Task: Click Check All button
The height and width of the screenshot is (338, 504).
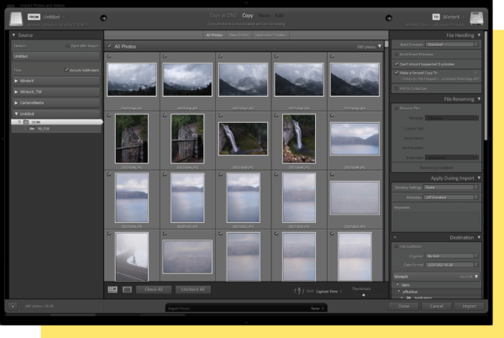Action: [x=154, y=289]
